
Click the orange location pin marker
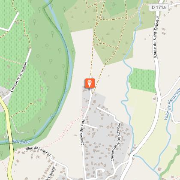[90, 83]
